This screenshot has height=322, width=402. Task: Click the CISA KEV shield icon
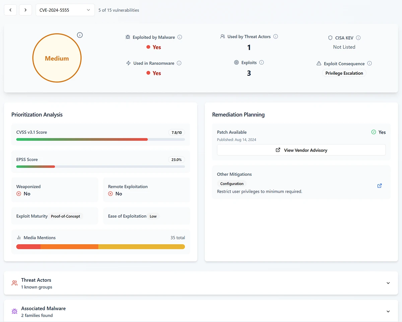point(330,38)
